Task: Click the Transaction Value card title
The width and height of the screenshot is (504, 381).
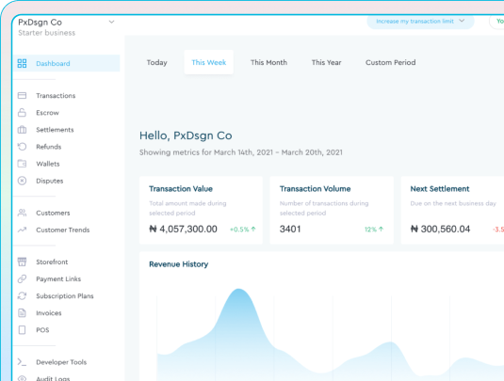Action: click(x=181, y=189)
